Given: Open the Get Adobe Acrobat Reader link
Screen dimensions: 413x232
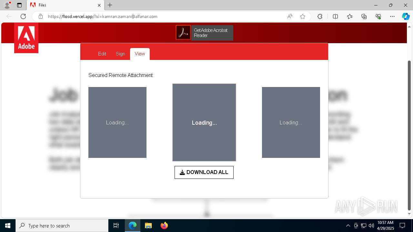Looking at the screenshot, I should coord(212,33).
